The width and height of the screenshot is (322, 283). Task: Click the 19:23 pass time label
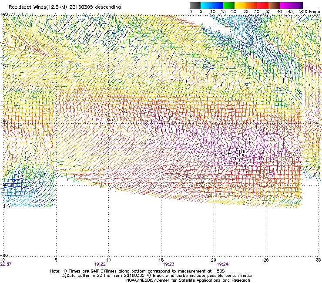[168, 264]
